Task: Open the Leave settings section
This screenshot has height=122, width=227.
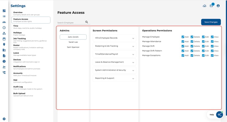Action: click(25, 54)
